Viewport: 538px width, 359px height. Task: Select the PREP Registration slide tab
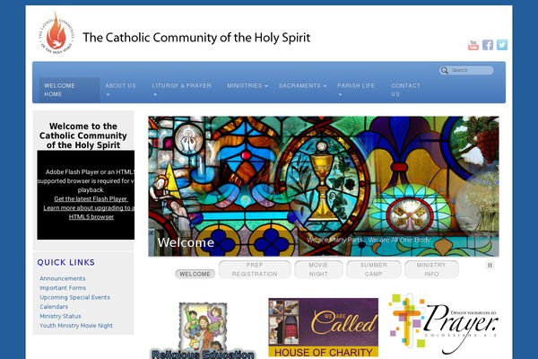(x=255, y=269)
